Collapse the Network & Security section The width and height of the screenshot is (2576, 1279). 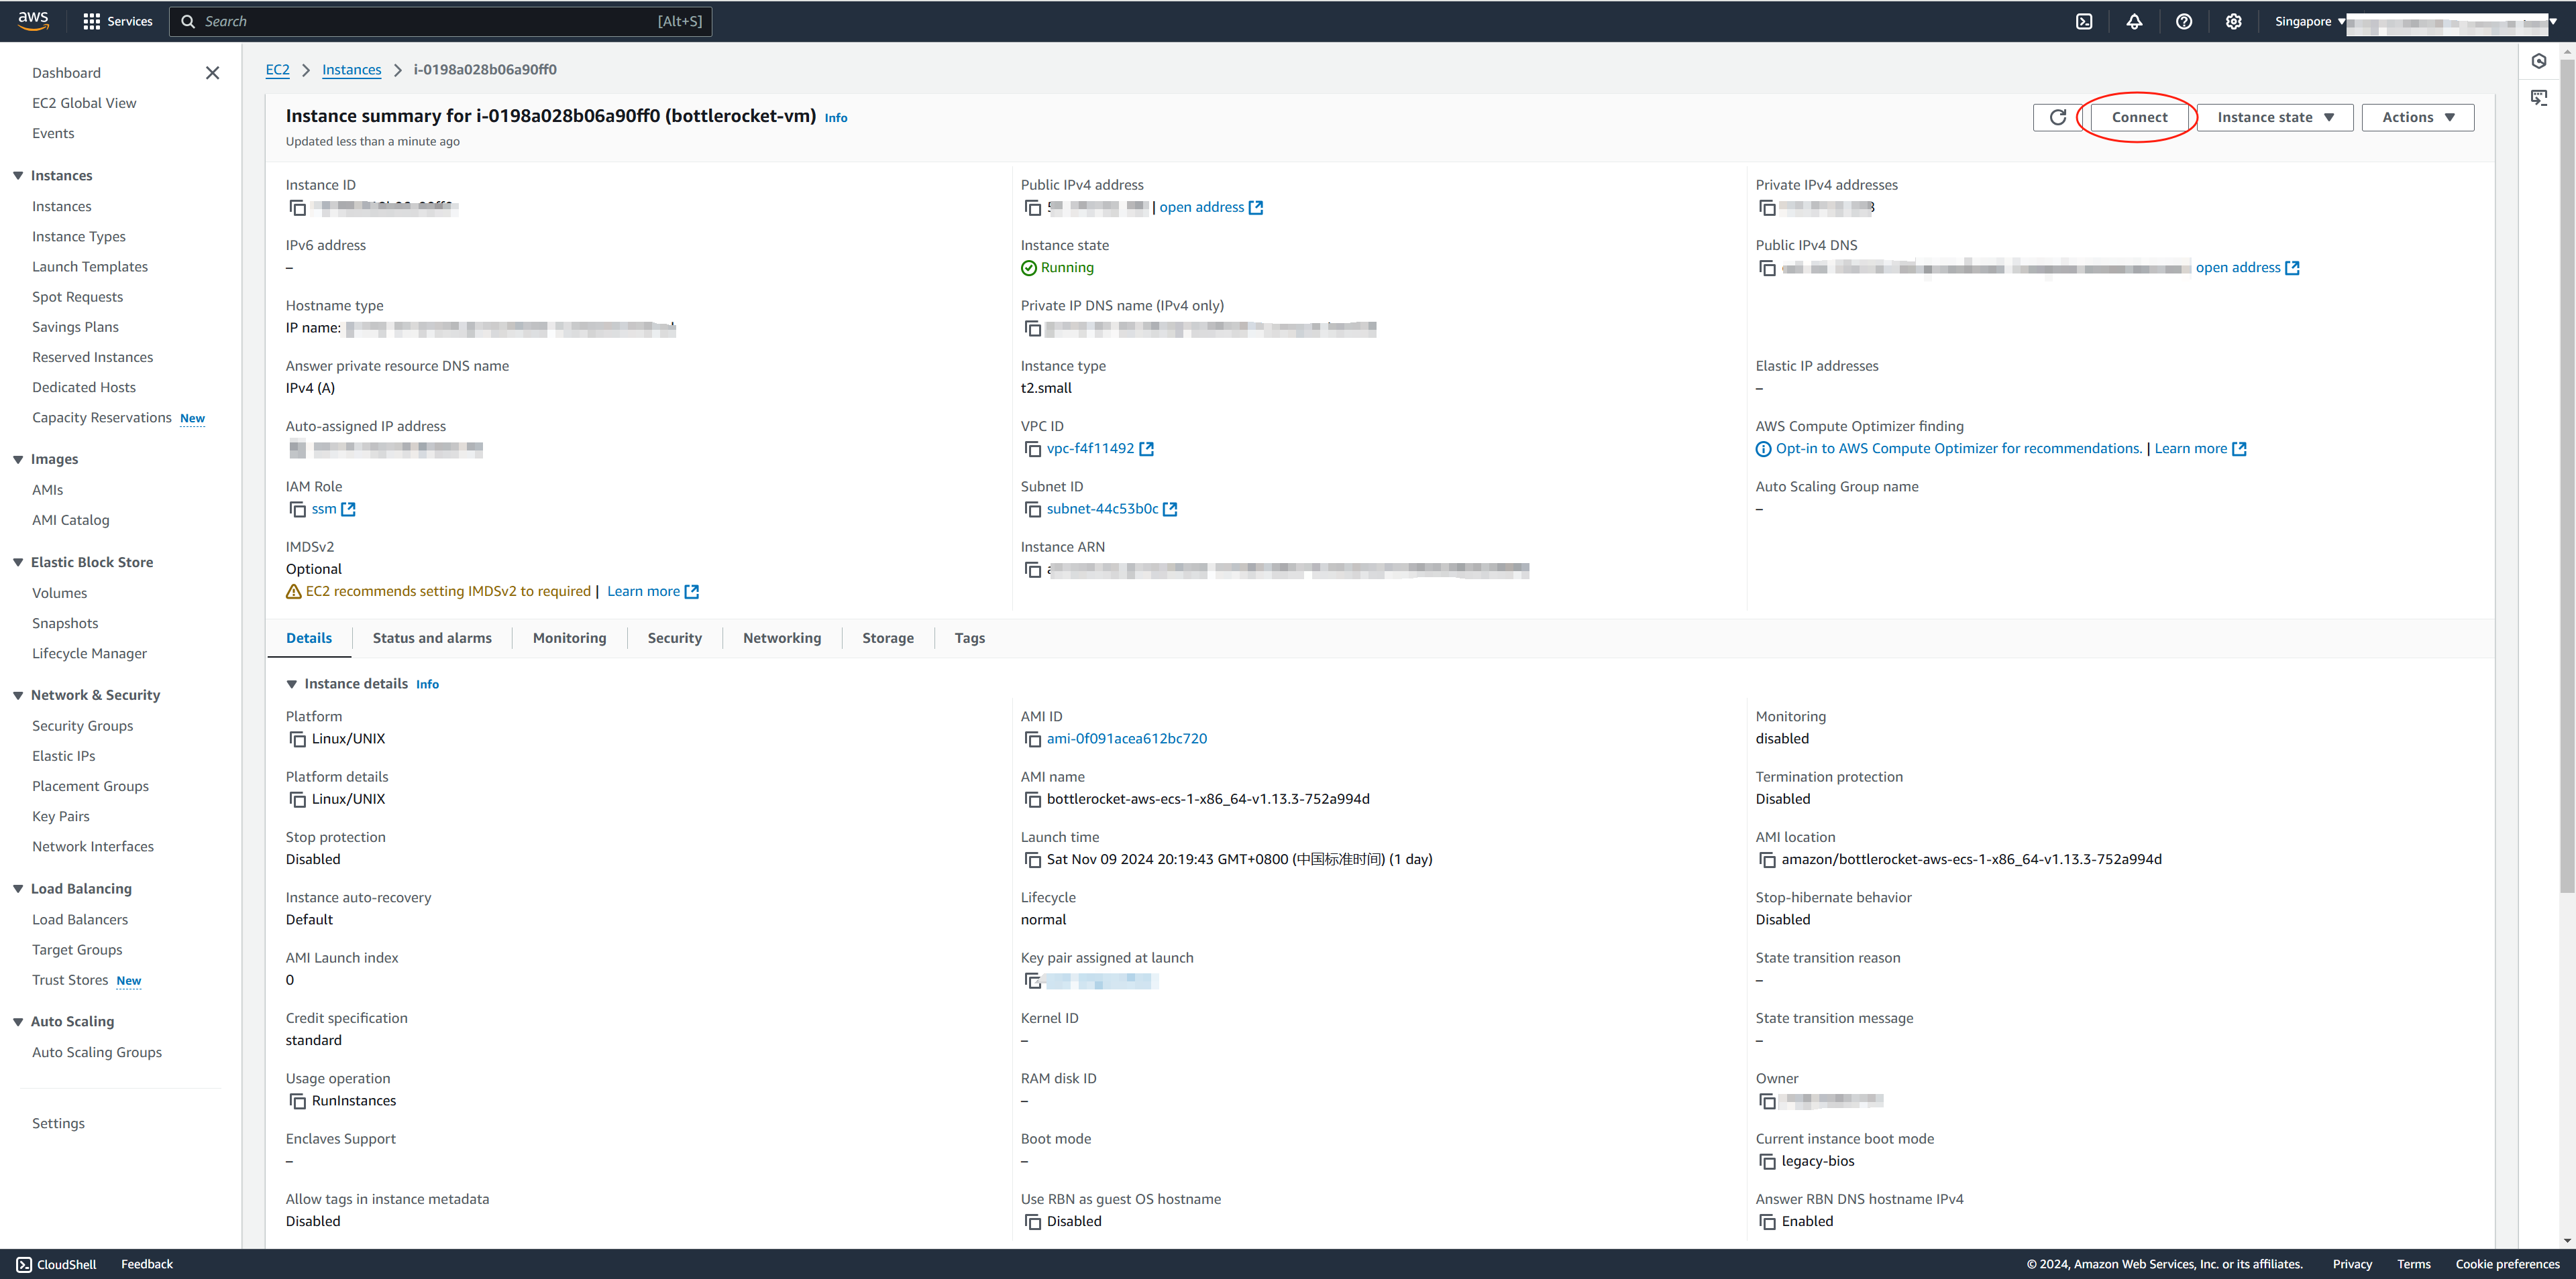pyautogui.click(x=18, y=695)
